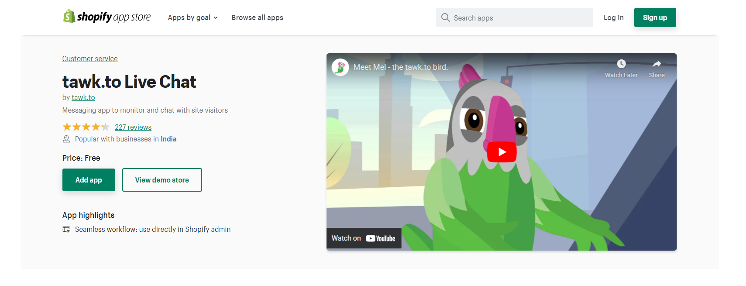The height and width of the screenshot is (286, 746).
Task: Click the 'App highlights' heading
Action: [x=88, y=215]
